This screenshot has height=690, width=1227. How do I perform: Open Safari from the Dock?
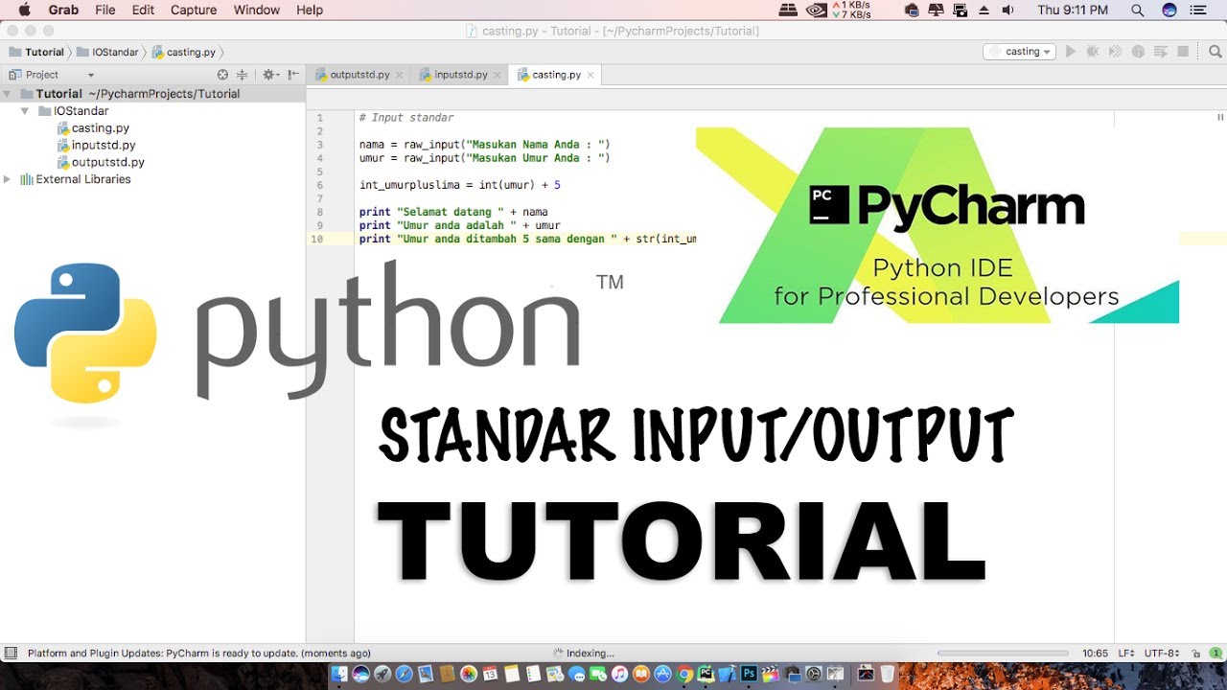(x=404, y=674)
